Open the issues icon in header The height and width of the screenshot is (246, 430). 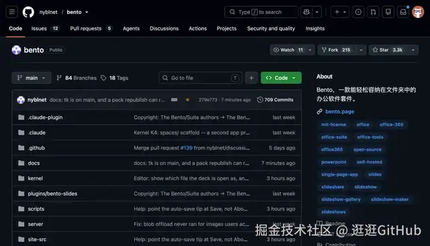tap(358, 12)
